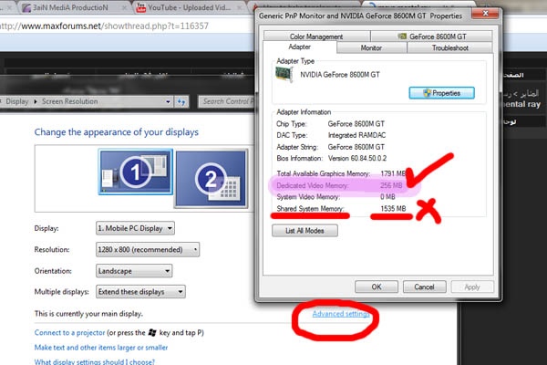Click the NVIDIA logo on GeForce tab
547x365 pixels.
[x=402, y=36]
